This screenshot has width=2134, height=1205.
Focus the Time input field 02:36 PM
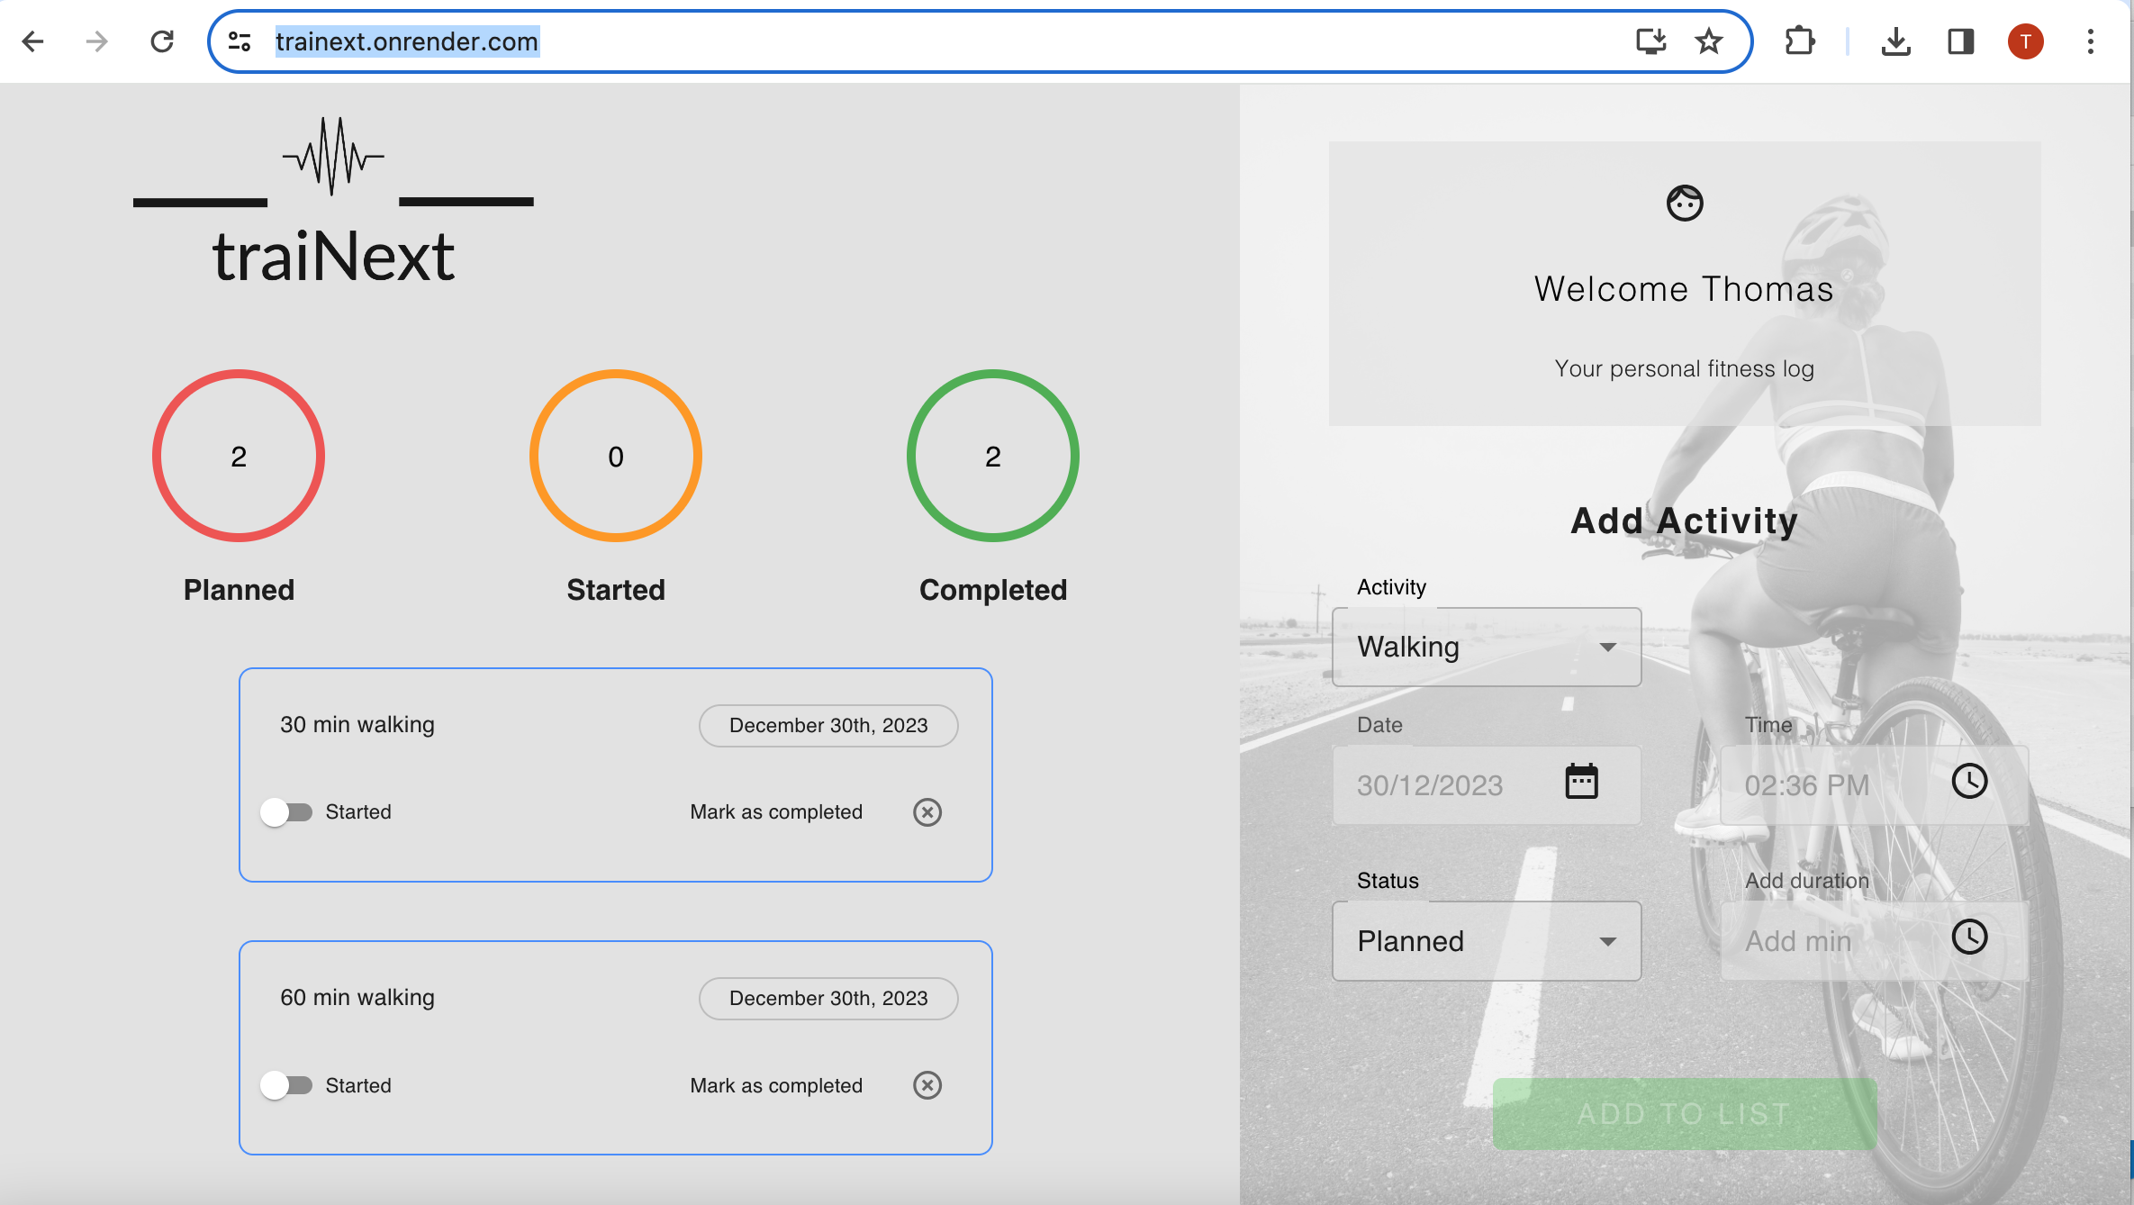click(x=1874, y=785)
